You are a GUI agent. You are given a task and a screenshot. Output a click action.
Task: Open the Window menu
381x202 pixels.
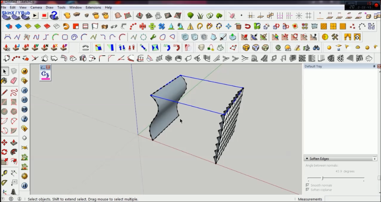tap(75, 8)
